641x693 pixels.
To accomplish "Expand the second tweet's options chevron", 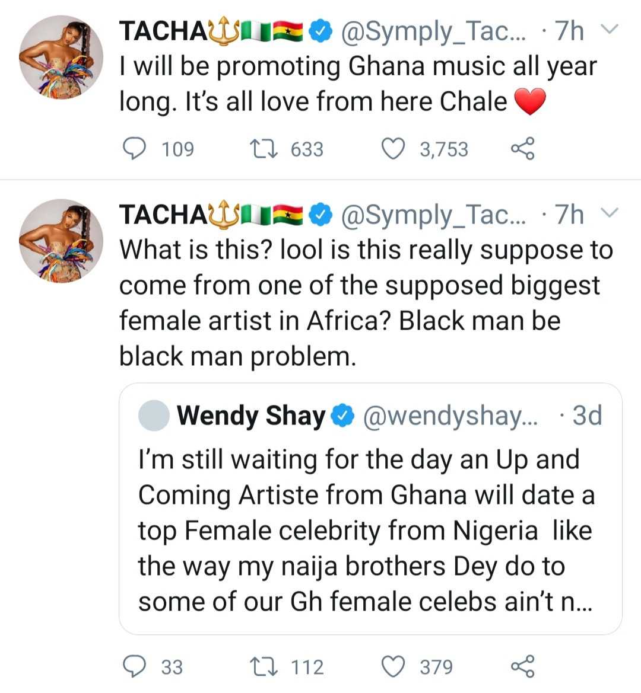I will tap(610, 213).
